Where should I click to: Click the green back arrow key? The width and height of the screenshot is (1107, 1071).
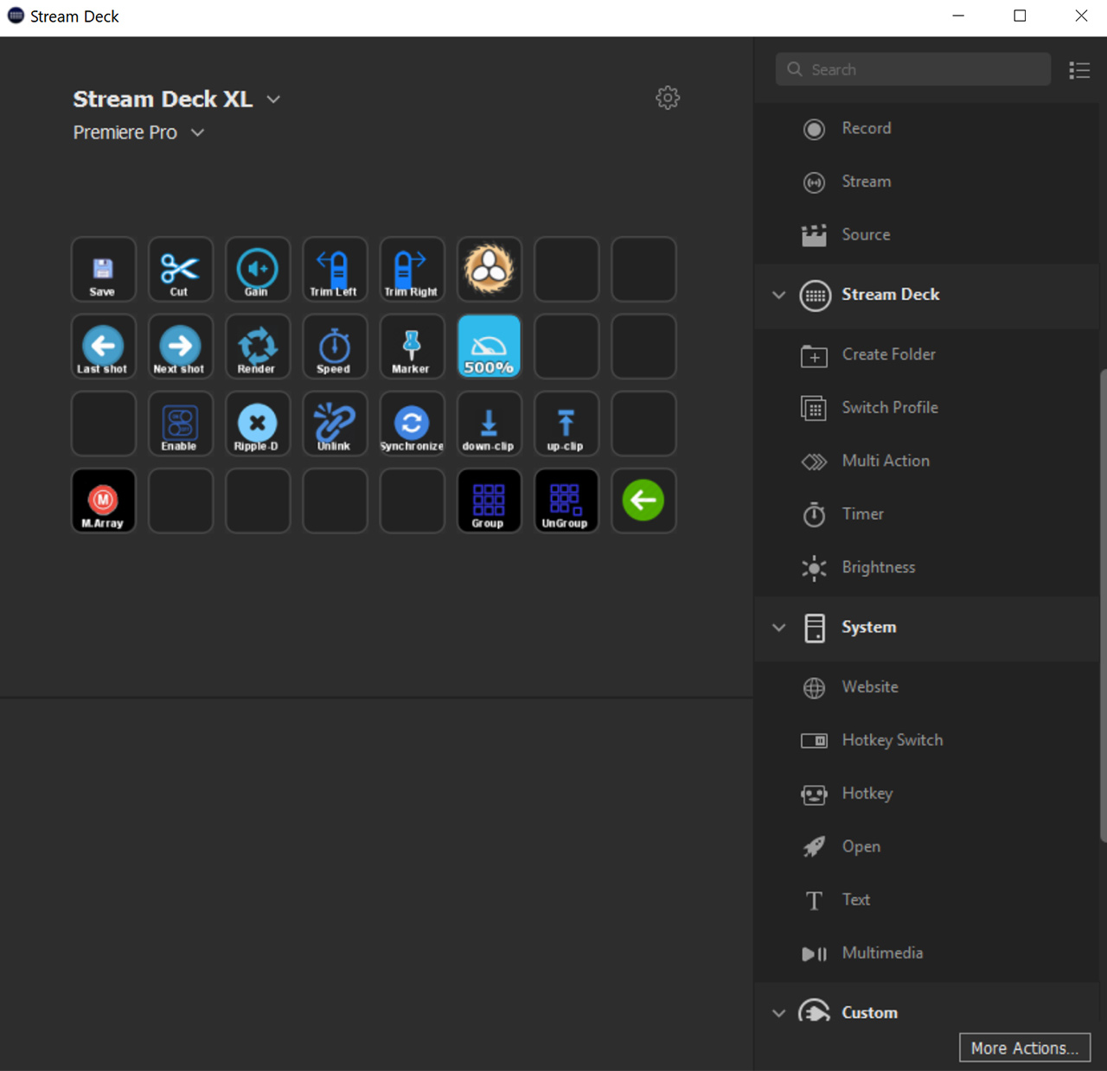(x=643, y=500)
